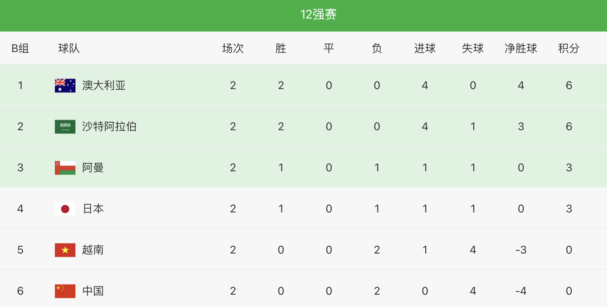Click the Oman flag icon
The image size is (607, 307).
click(x=65, y=168)
